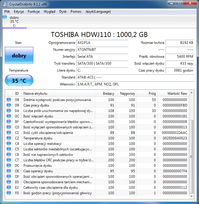Image resolution: width=199 pixels, height=204 pixels.
Task: Click the status orb for attribute C2
Action: tap(9, 138)
